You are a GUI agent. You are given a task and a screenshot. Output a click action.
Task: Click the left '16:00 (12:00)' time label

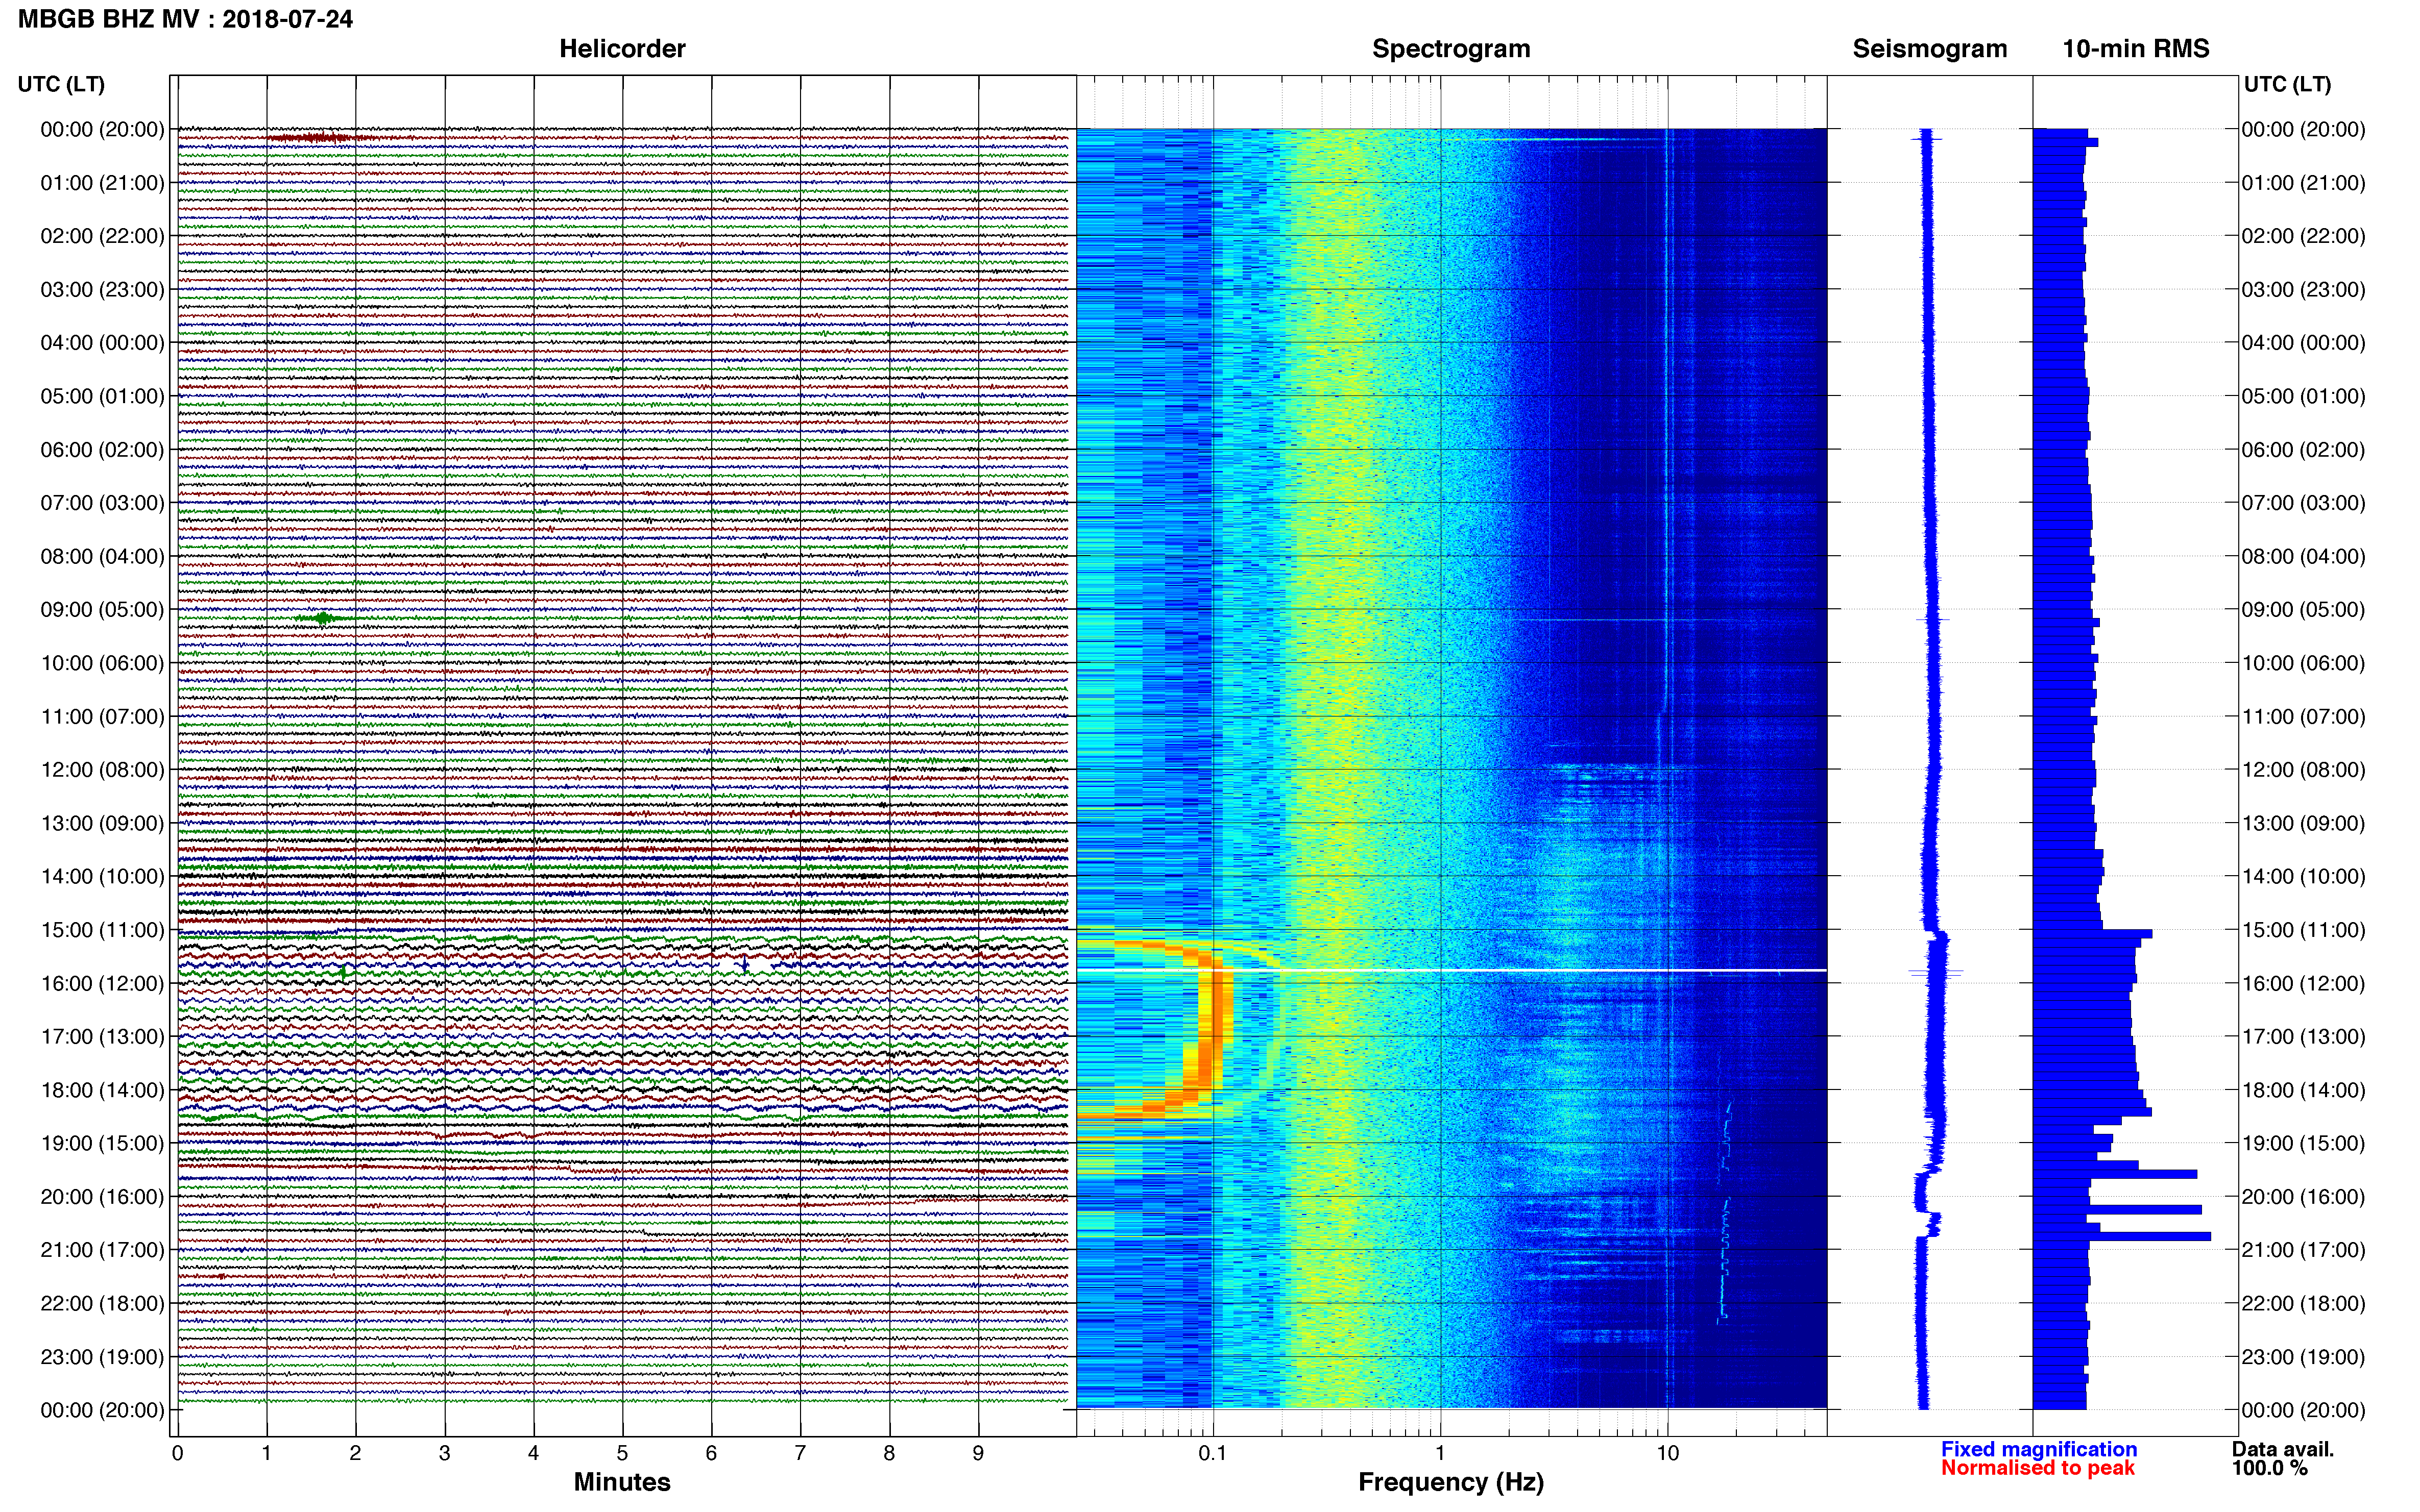[102, 984]
